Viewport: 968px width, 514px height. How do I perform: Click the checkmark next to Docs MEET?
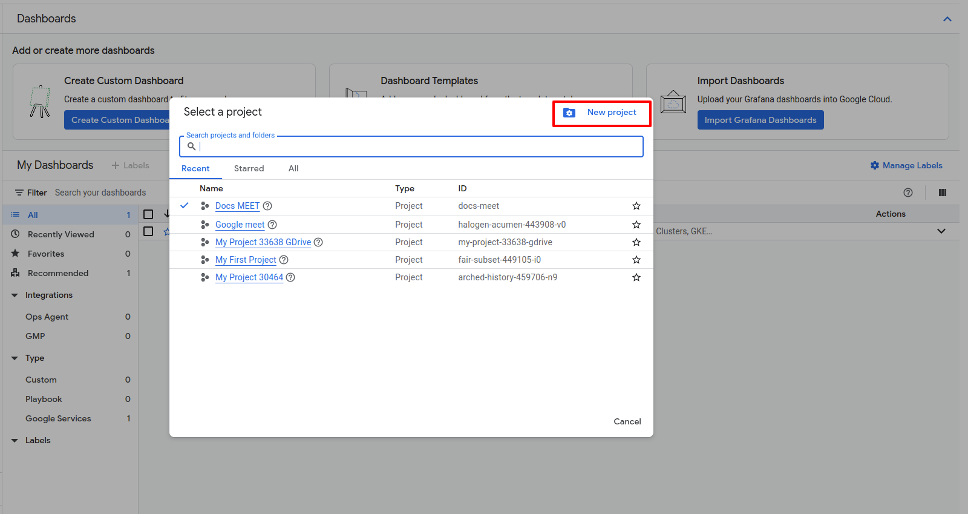(185, 205)
